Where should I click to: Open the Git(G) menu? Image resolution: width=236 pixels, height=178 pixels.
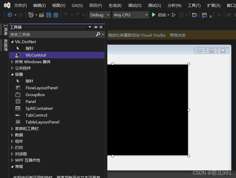[77, 5]
